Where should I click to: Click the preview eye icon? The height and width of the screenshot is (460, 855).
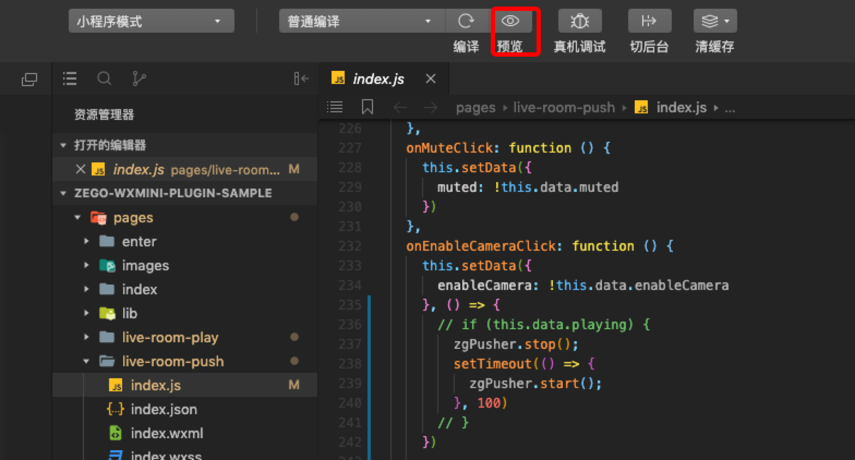510,21
